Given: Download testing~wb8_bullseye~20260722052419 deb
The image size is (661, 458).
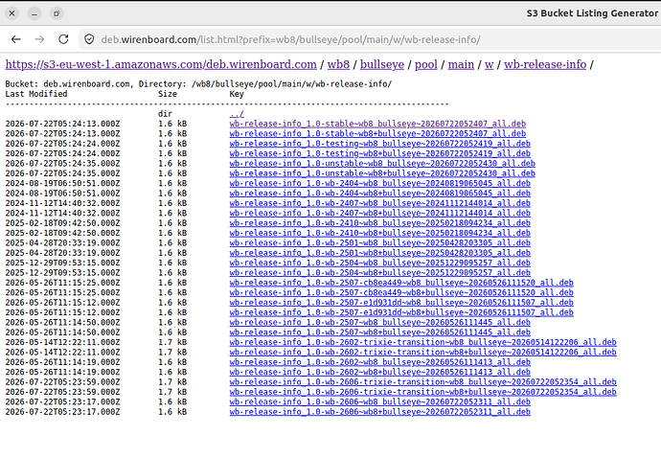Looking at the screenshot, I should (x=379, y=144).
